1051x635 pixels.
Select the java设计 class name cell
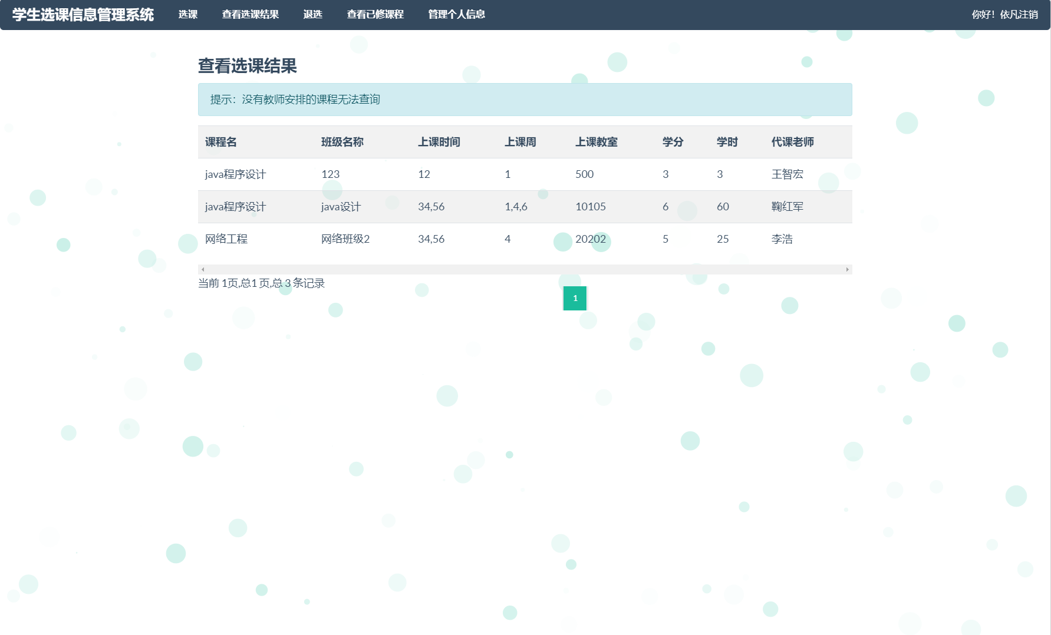[341, 207]
